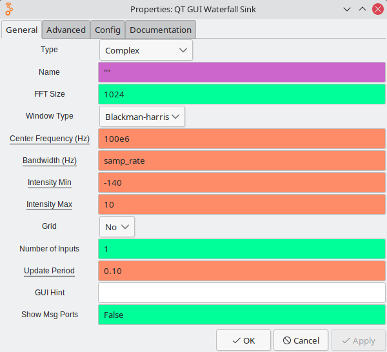
Task: Select the Update Period field showing 0.10
Action: 241,271
